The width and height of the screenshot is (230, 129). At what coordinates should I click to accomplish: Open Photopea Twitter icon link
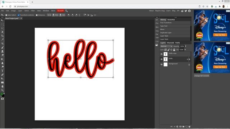[x=186, y=11]
